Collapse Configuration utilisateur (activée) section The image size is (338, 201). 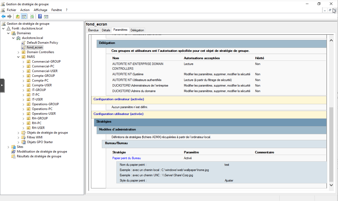[x=118, y=114]
